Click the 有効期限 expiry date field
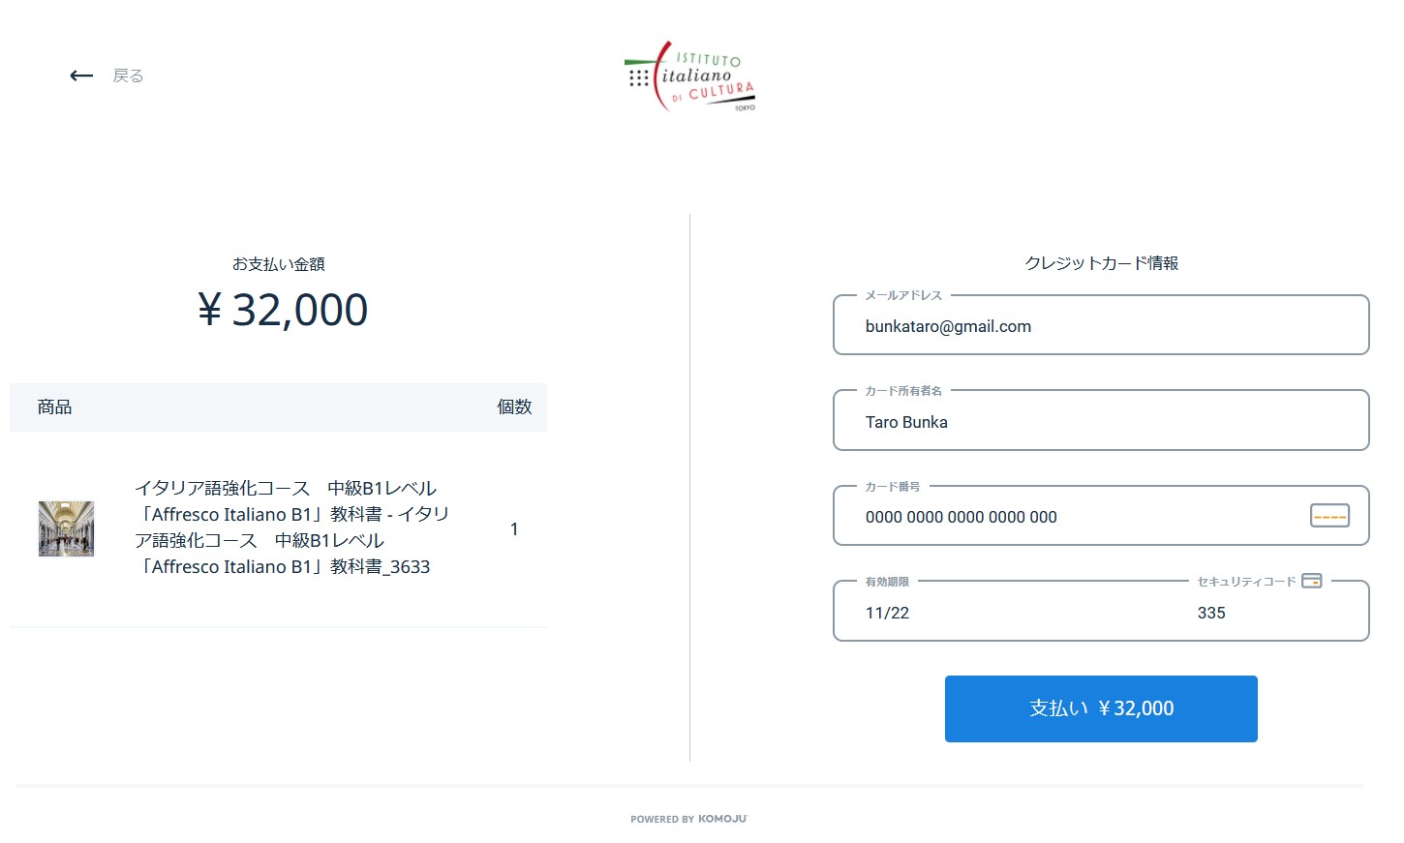The image size is (1404, 843). (x=1007, y=613)
